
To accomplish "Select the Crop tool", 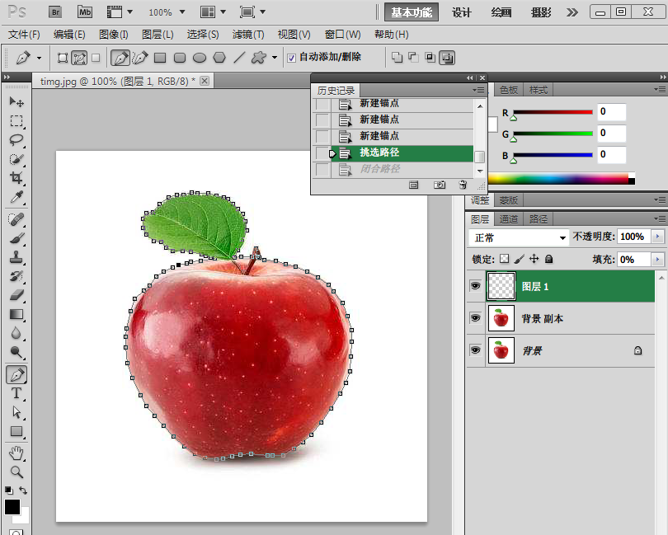I will coord(16,177).
